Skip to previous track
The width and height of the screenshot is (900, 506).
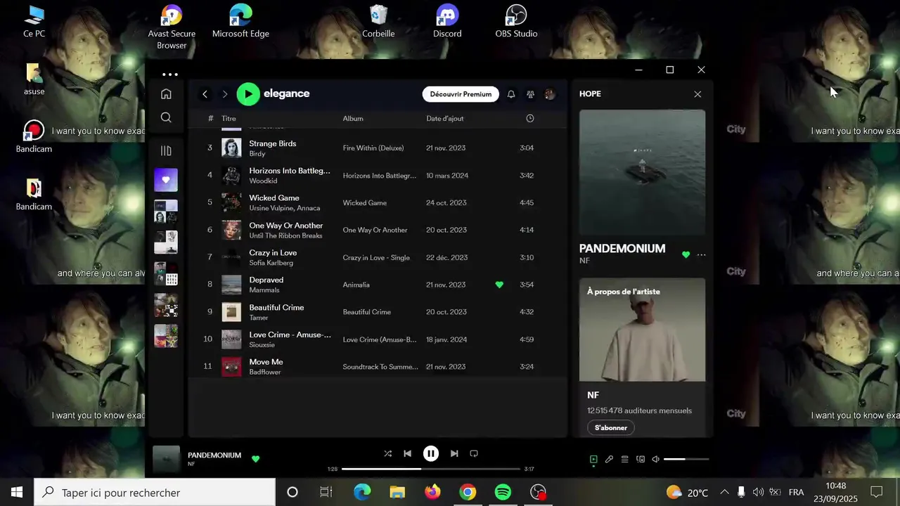[407, 454]
